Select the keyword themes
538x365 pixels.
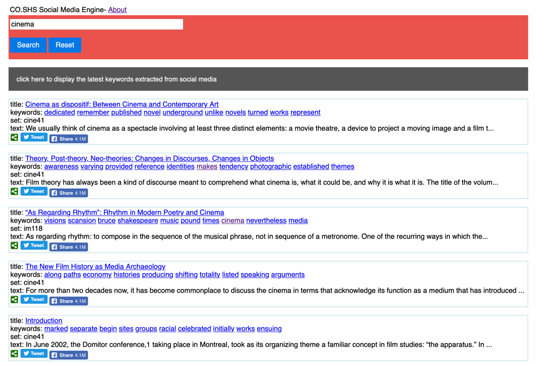(342, 167)
